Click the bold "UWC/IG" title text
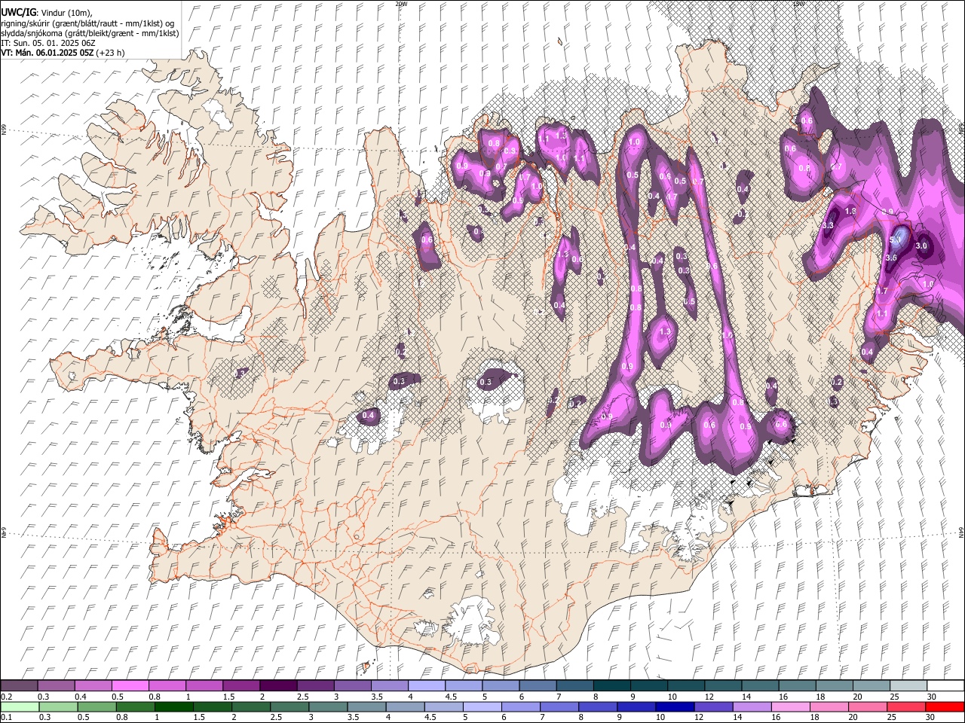The height and width of the screenshot is (723, 965). point(17,12)
